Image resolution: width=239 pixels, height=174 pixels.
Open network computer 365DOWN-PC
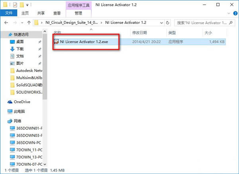[x=29, y=143]
